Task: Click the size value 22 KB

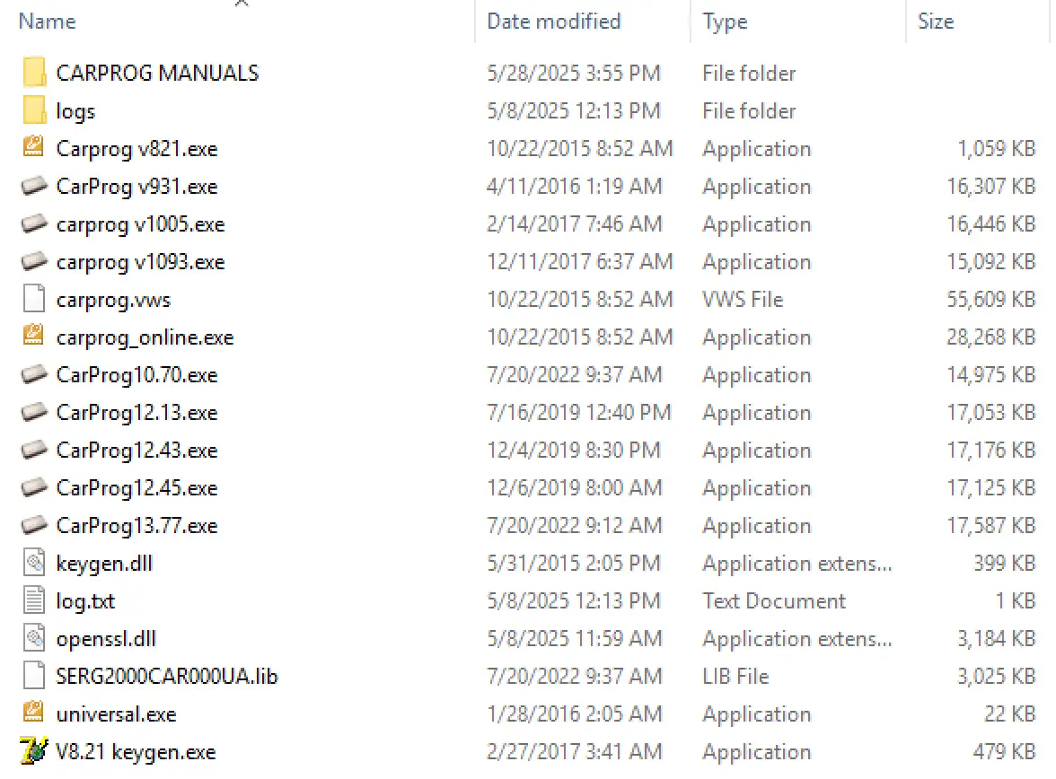Action: point(1009,713)
